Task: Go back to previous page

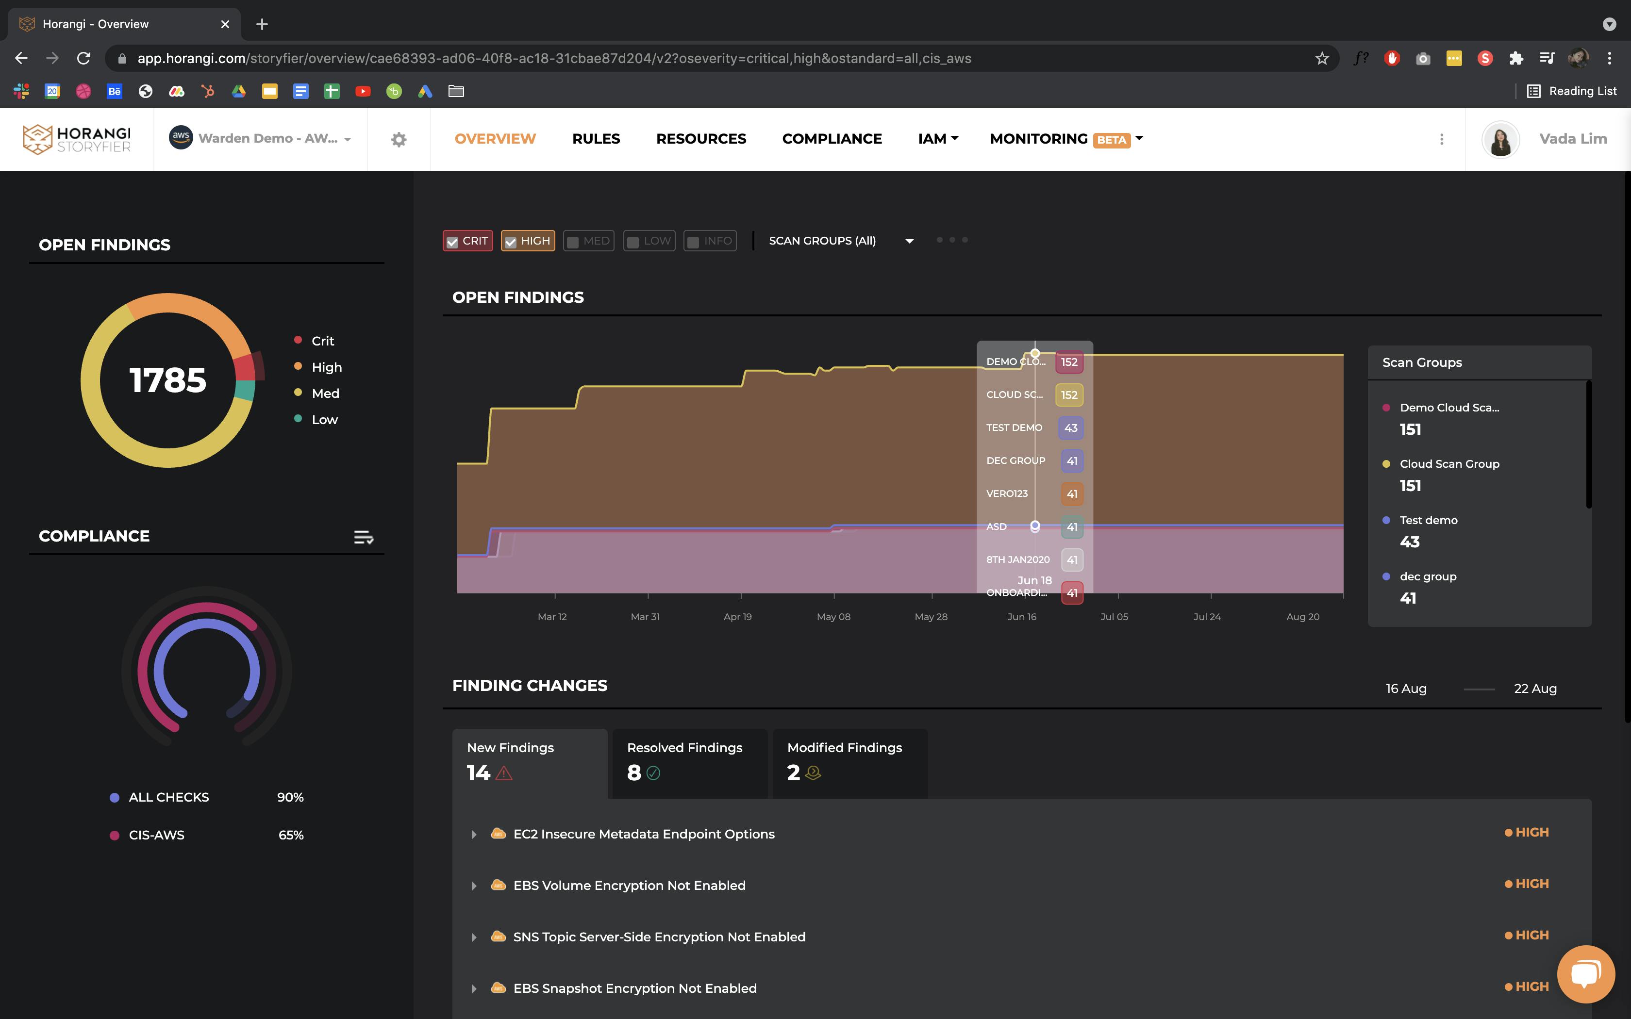Action: point(21,59)
